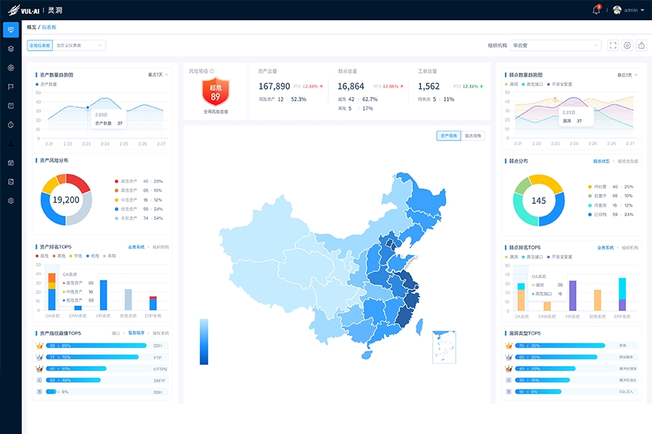Viewport: 652px width, 434px height.
Task: Toggle 未知 legend in 资产排名TOP5
Action: (109, 256)
